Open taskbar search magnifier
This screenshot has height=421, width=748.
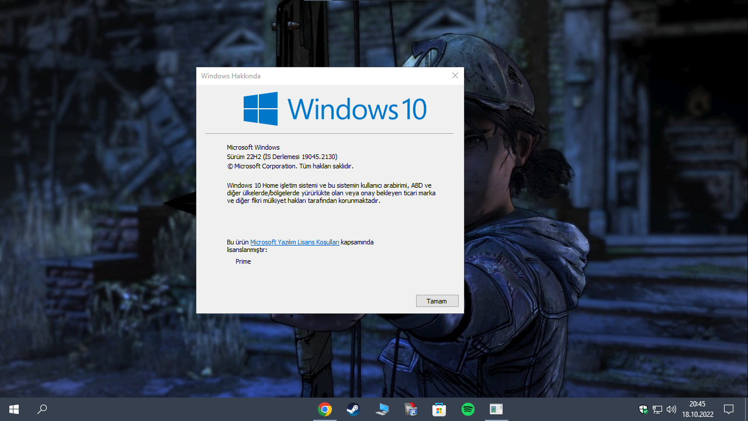click(x=42, y=409)
